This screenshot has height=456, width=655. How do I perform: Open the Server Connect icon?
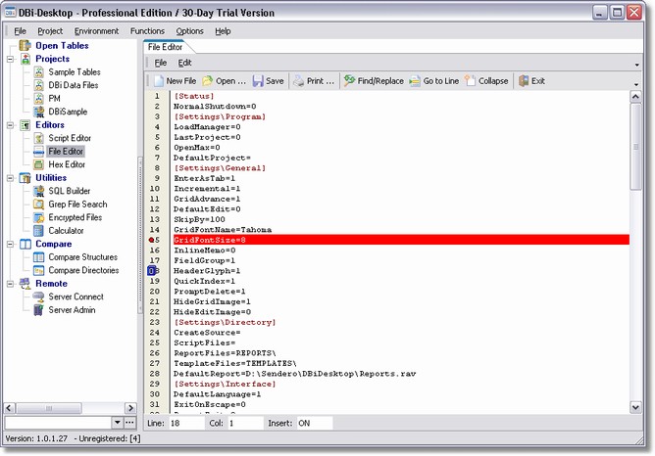tap(39, 296)
